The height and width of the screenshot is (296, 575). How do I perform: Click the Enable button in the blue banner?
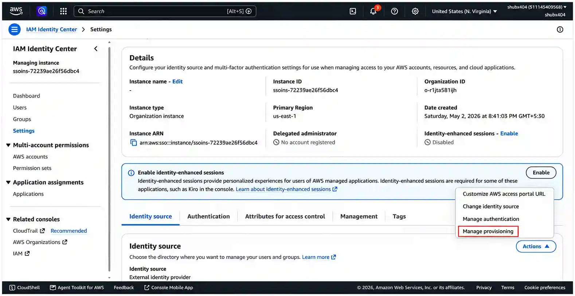tap(541, 173)
